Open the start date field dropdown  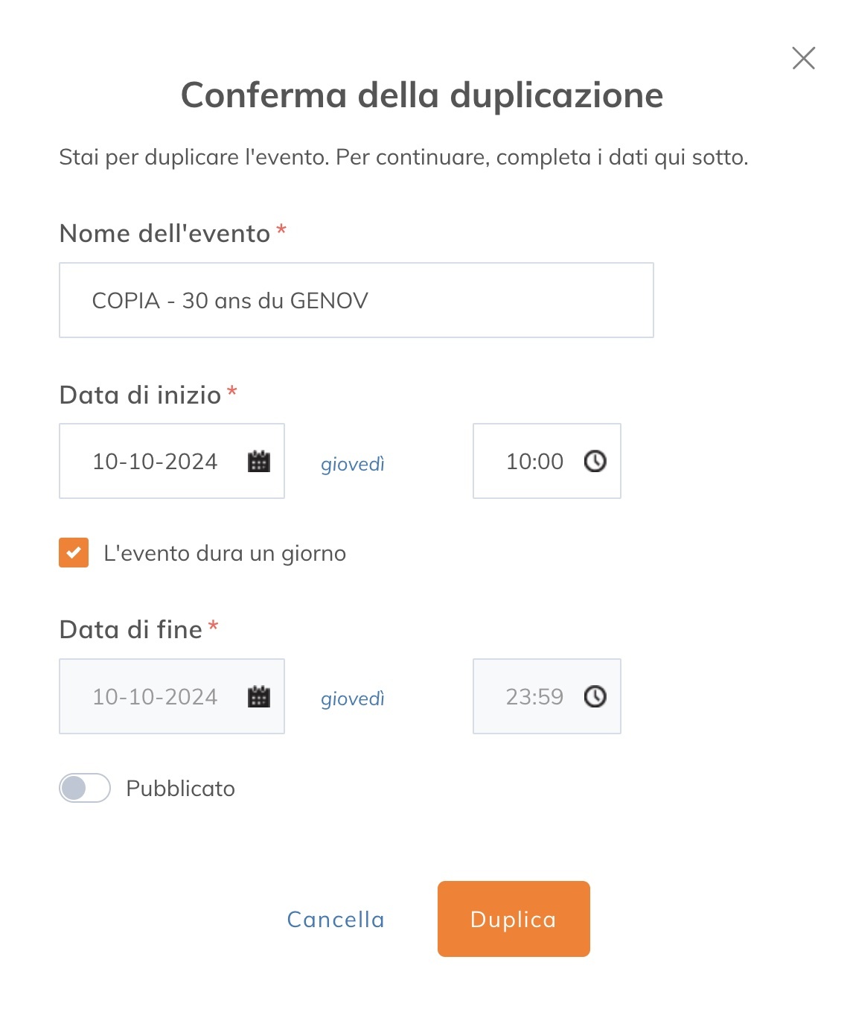pos(171,462)
